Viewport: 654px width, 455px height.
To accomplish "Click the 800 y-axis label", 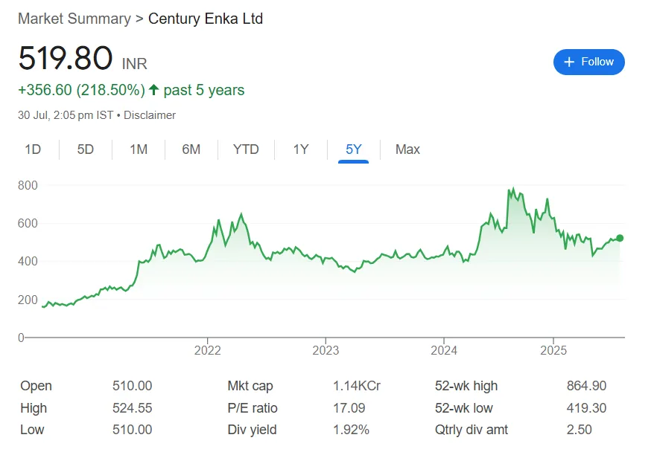I will pyautogui.click(x=28, y=185).
